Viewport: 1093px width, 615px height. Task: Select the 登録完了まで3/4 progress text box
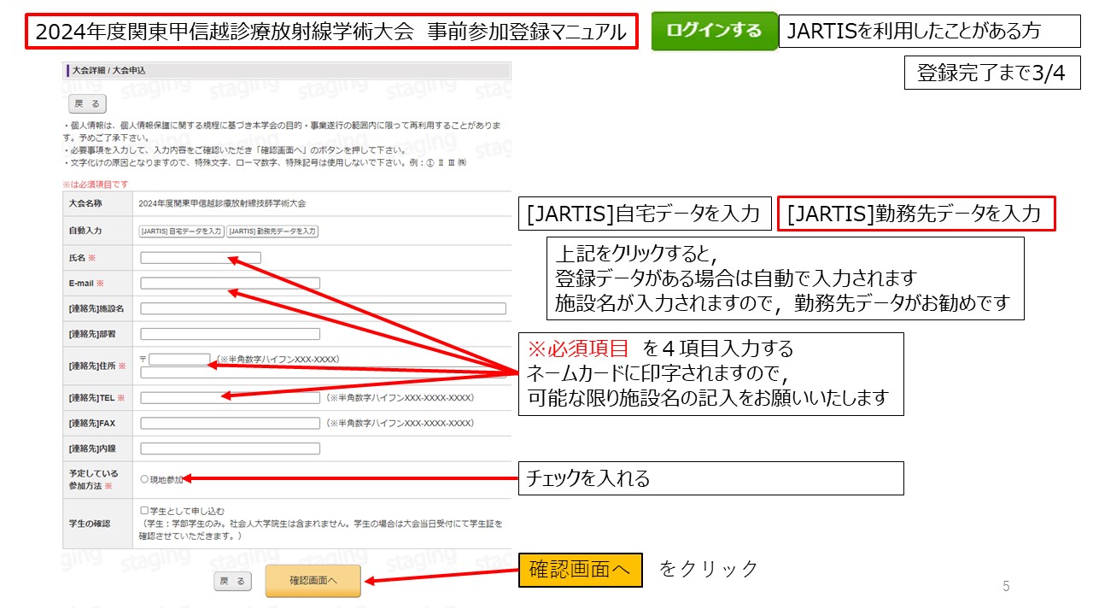point(991,73)
